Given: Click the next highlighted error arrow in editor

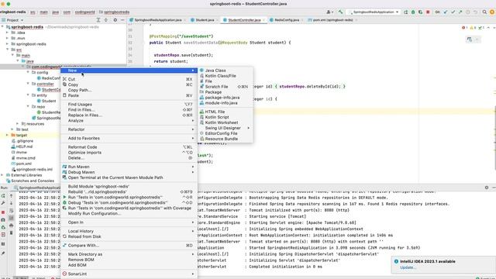Looking at the screenshot, I should [x=494, y=28].
